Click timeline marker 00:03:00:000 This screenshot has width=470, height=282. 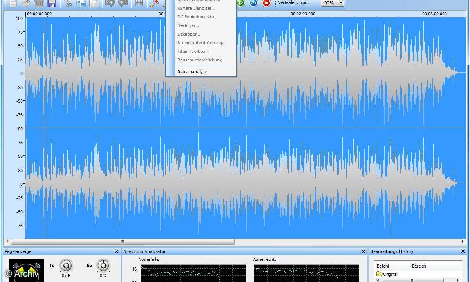(434, 14)
